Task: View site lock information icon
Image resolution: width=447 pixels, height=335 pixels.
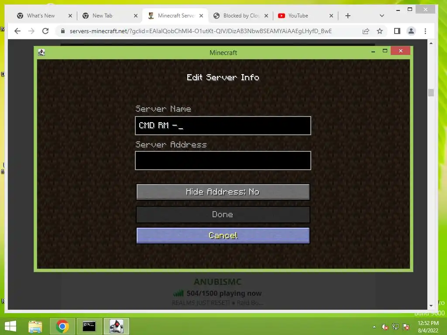Action: (x=63, y=31)
